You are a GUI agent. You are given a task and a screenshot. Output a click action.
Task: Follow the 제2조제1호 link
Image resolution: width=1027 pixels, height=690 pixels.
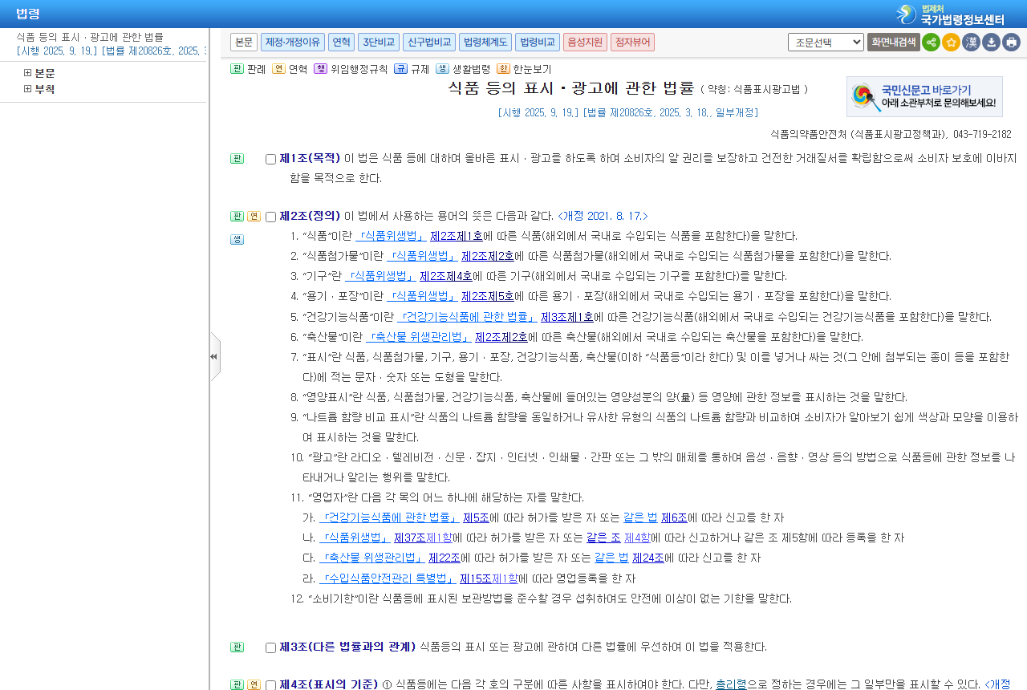click(457, 236)
